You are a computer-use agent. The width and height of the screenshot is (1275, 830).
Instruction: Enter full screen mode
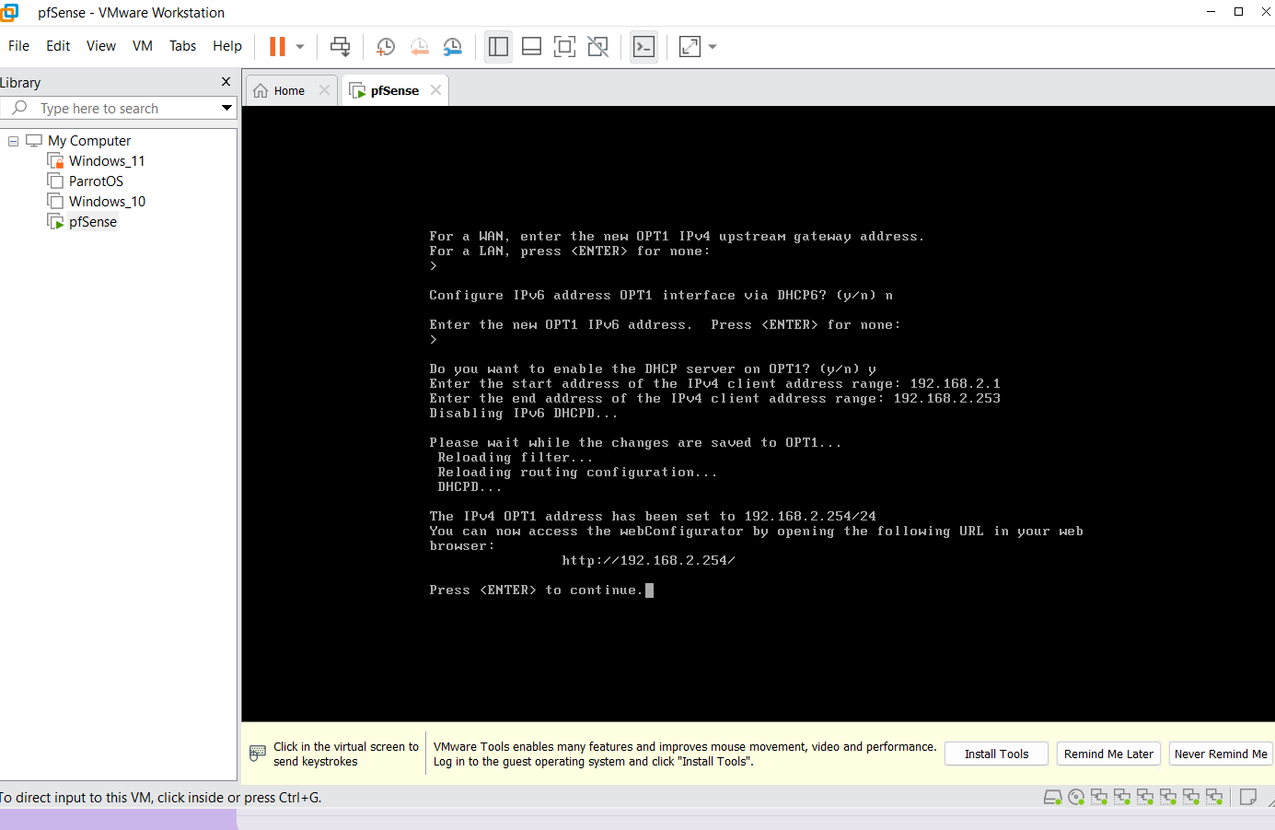(564, 46)
